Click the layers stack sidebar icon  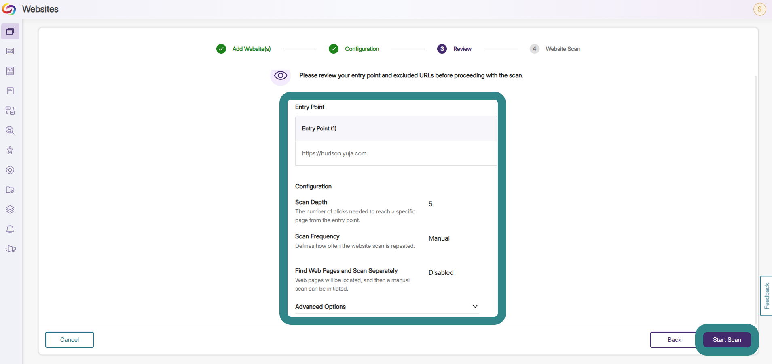click(x=10, y=209)
